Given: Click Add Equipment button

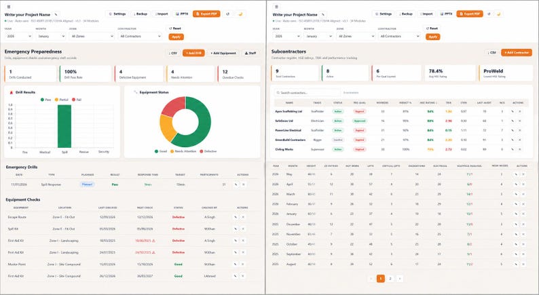Looking at the screenshot, I should (223, 53).
